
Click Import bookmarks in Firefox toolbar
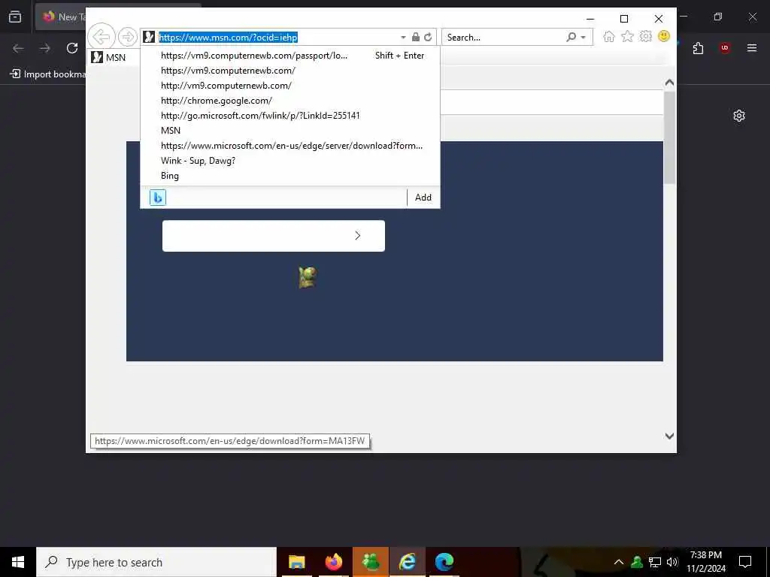[48, 74]
